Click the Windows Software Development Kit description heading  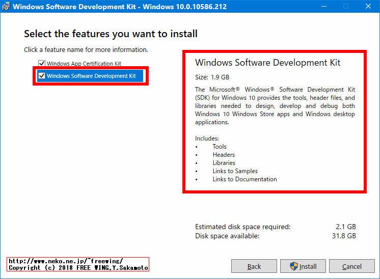coord(268,63)
